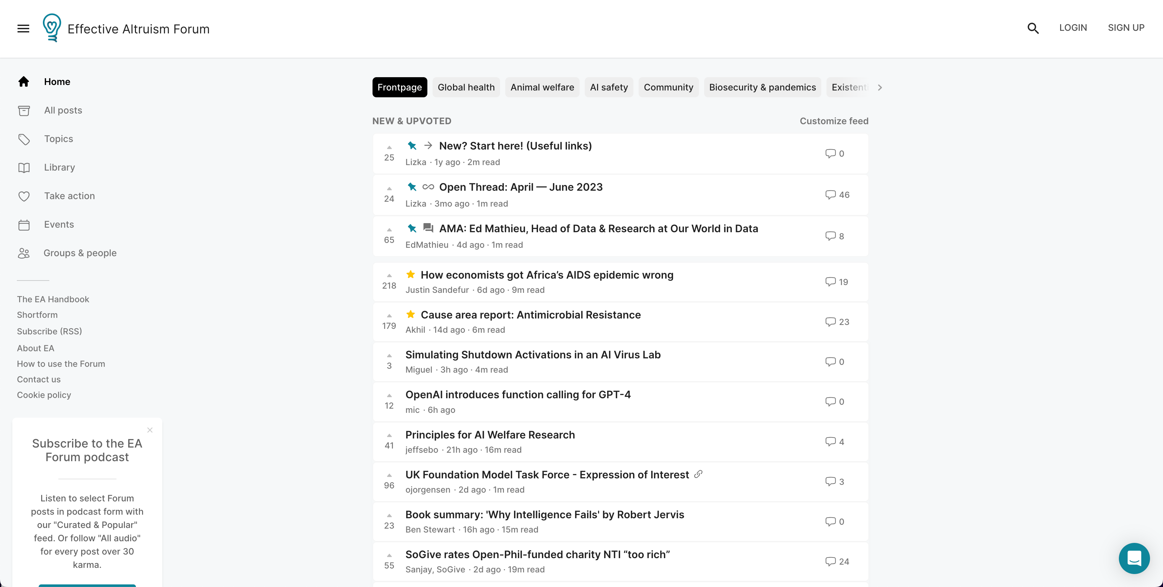Screen dimensions: 1163x587
Task: Open 'OpenAI introduces function calling for GPT-4'
Action: (x=518, y=394)
